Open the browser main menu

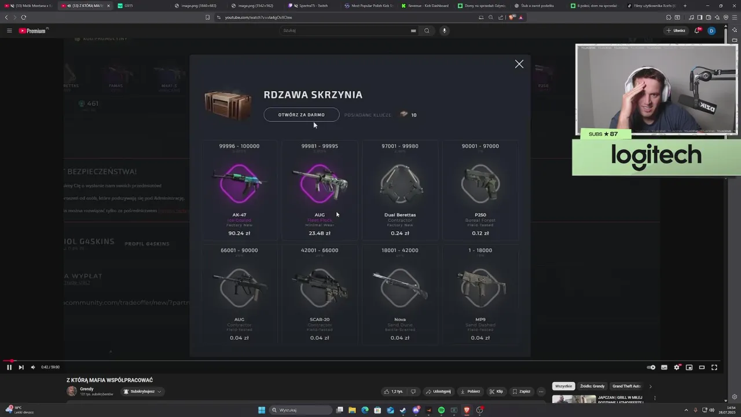(x=735, y=17)
